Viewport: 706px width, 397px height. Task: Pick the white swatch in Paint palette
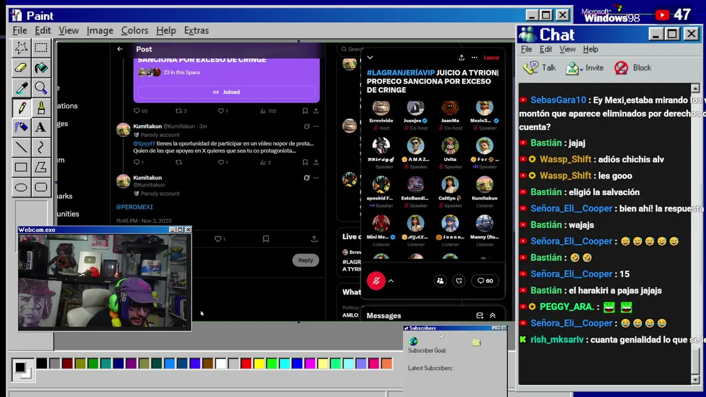(221, 363)
